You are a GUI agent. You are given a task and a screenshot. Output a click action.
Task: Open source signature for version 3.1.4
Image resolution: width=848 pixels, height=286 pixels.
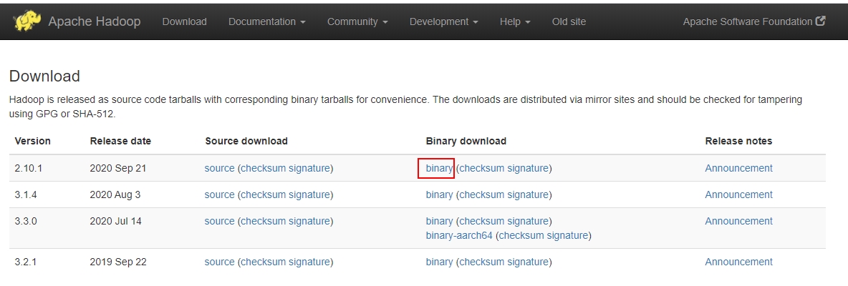pos(309,194)
